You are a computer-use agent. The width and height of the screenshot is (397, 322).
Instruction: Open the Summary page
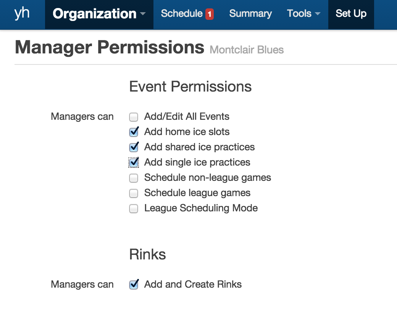(x=250, y=14)
